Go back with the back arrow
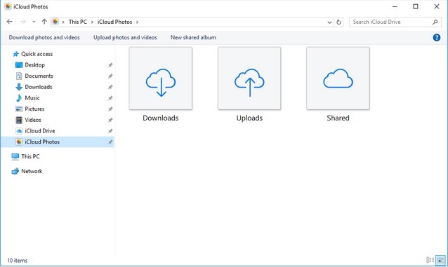The image size is (448, 267). (9, 22)
